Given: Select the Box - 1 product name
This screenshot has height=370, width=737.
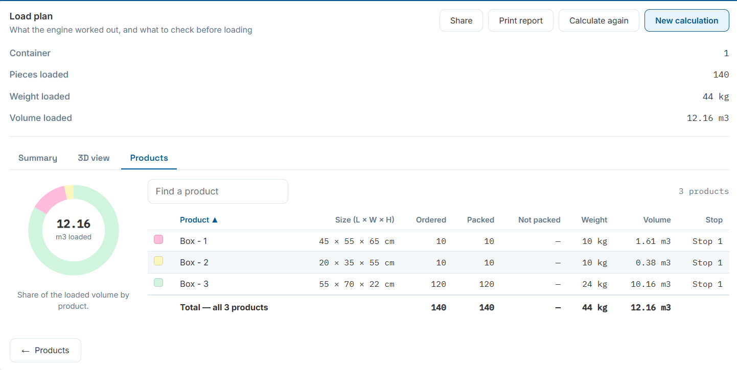Looking at the screenshot, I should 194,241.
